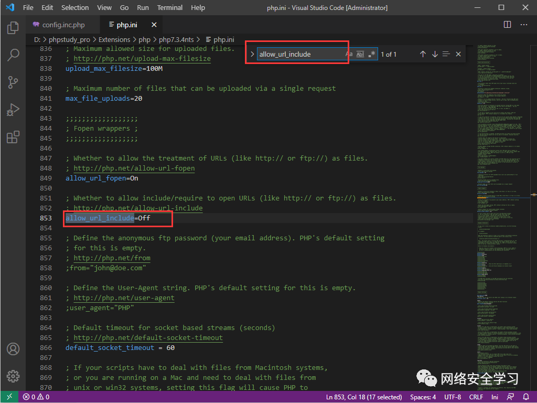Click the feedback icon in status bar
The image size is (537, 403).
coord(510,397)
